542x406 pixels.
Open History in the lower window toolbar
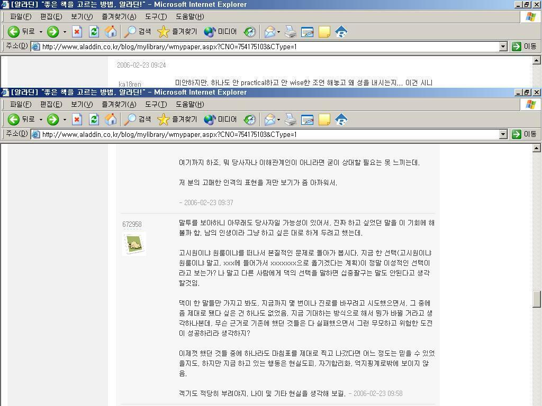[250, 119]
